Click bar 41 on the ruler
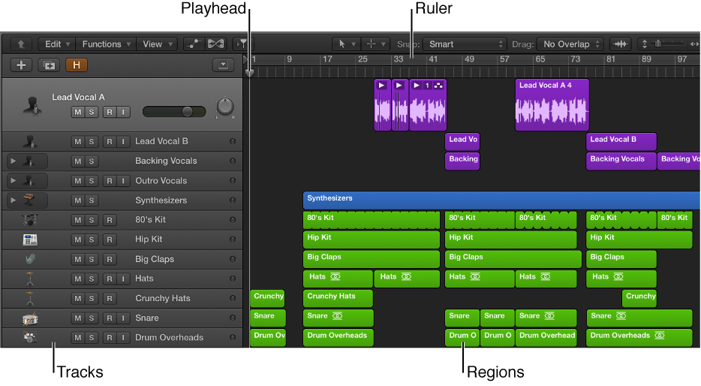The height and width of the screenshot is (386, 701). coord(433,59)
